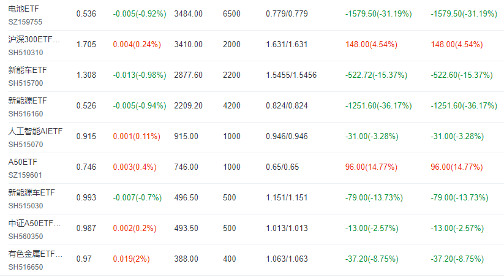The width and height of the screenshot is (504, 277).
Task: Select the SH516160 stock code
Action: pos(25,113)
